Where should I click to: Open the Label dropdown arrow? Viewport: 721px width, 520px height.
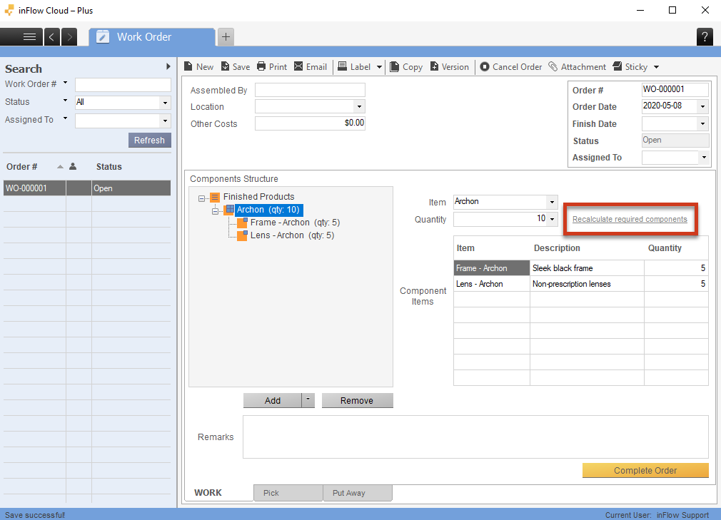click(x=379, y=67)
